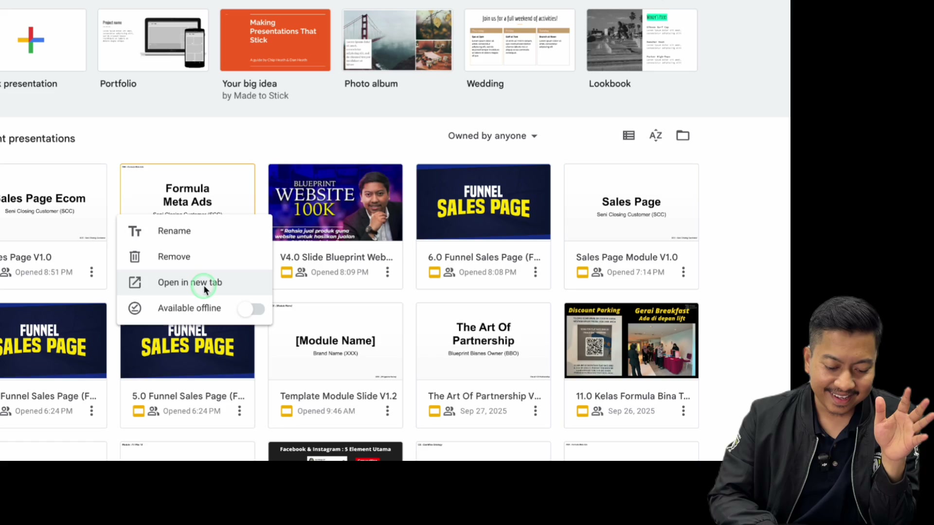Toggle the Available offline switch
The image size is (934, 525).
252,309
